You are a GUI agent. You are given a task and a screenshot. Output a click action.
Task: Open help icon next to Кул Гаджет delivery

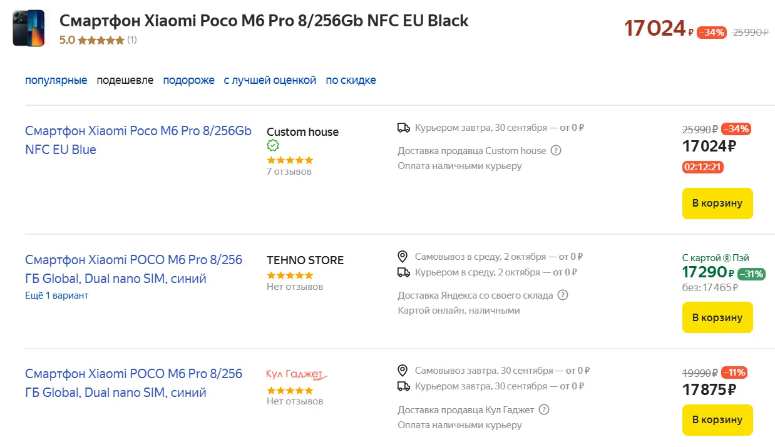point(544,409)
